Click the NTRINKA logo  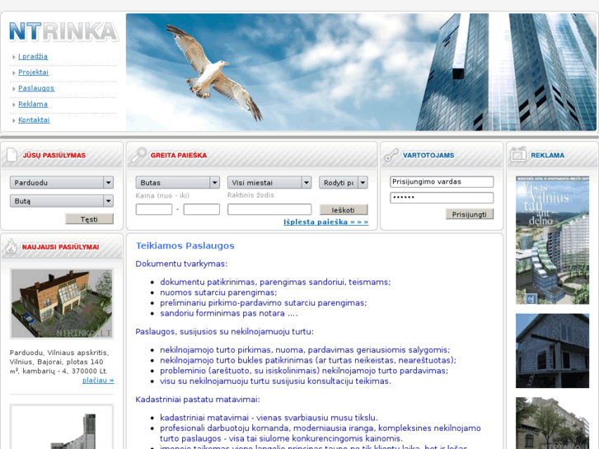click(x=63, y=31)
